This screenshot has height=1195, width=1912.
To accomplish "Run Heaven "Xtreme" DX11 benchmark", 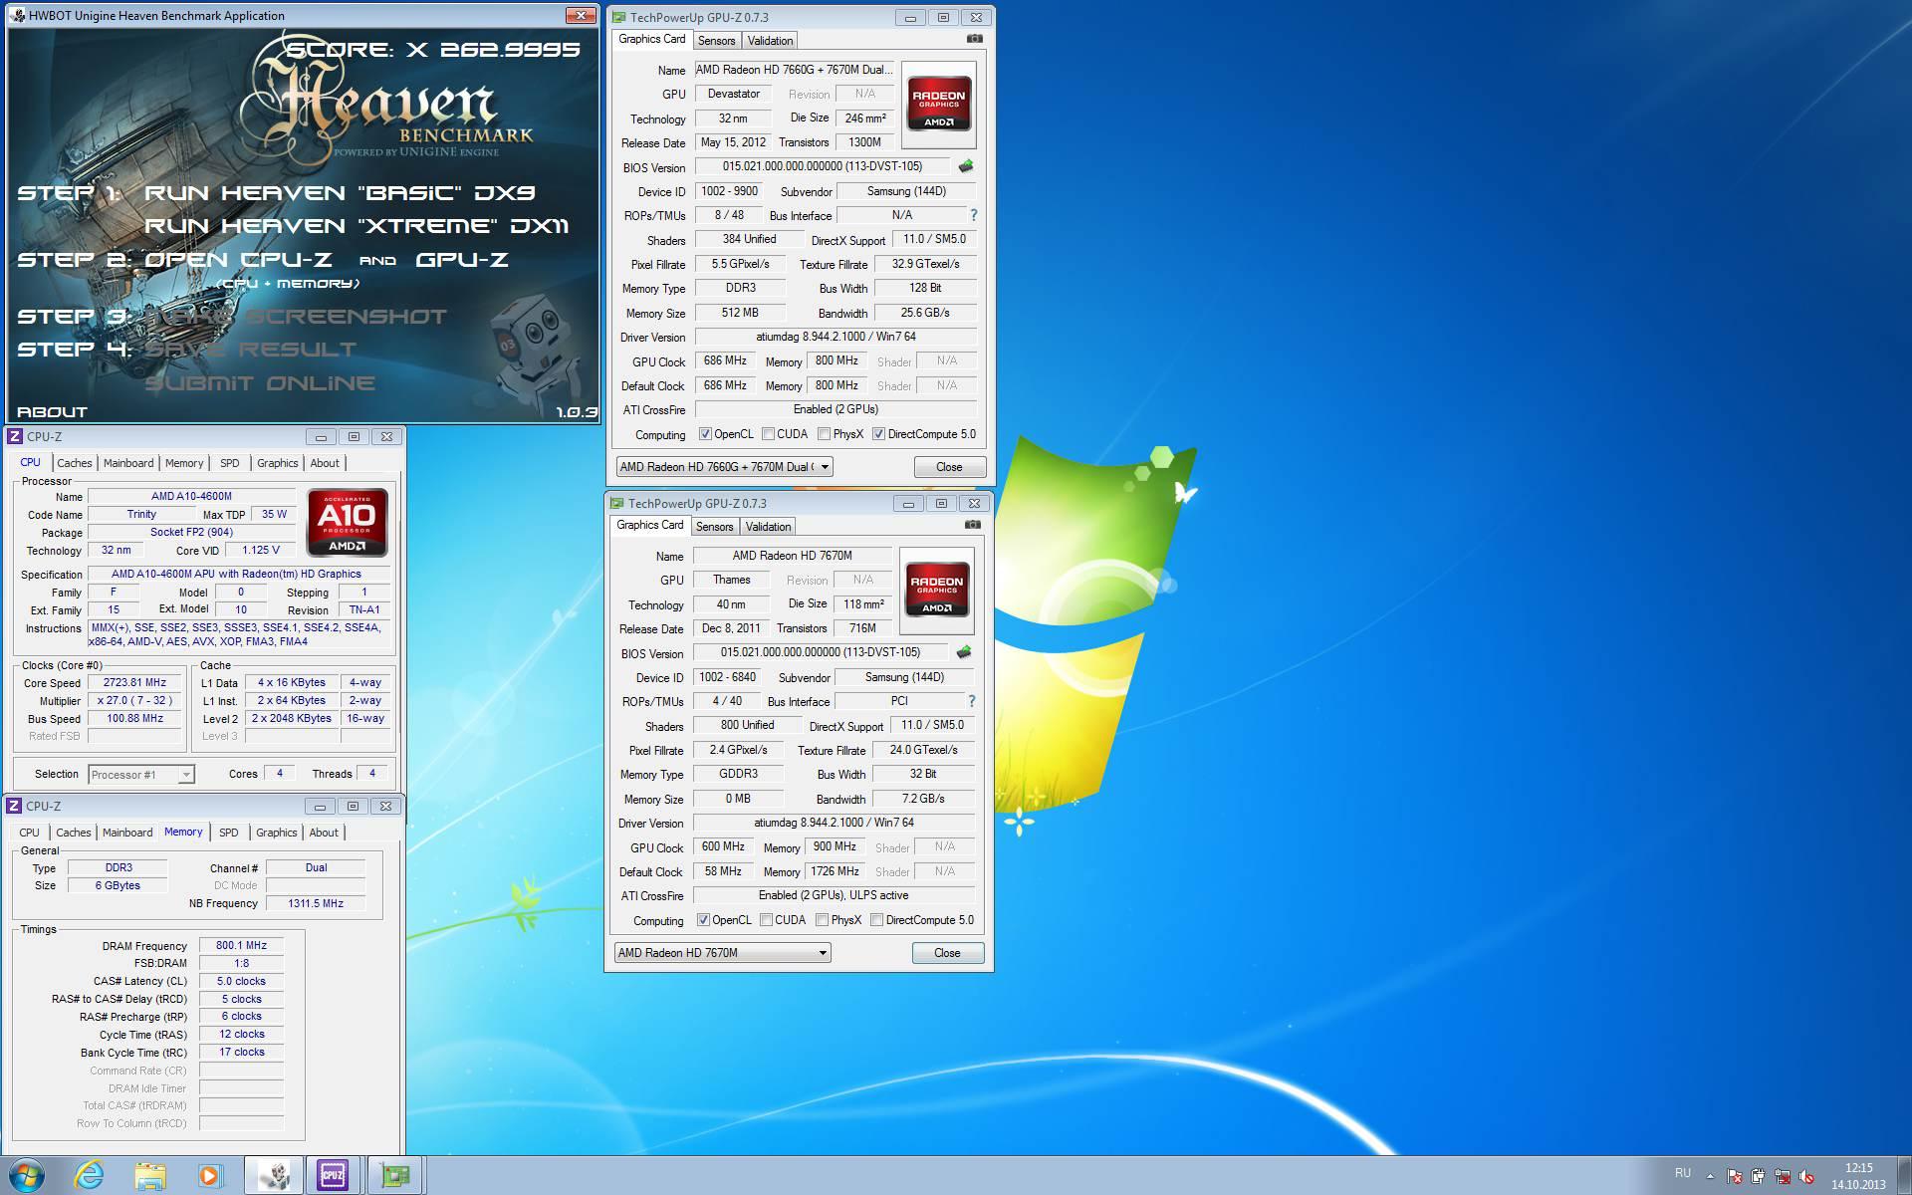I will (357, 226).
